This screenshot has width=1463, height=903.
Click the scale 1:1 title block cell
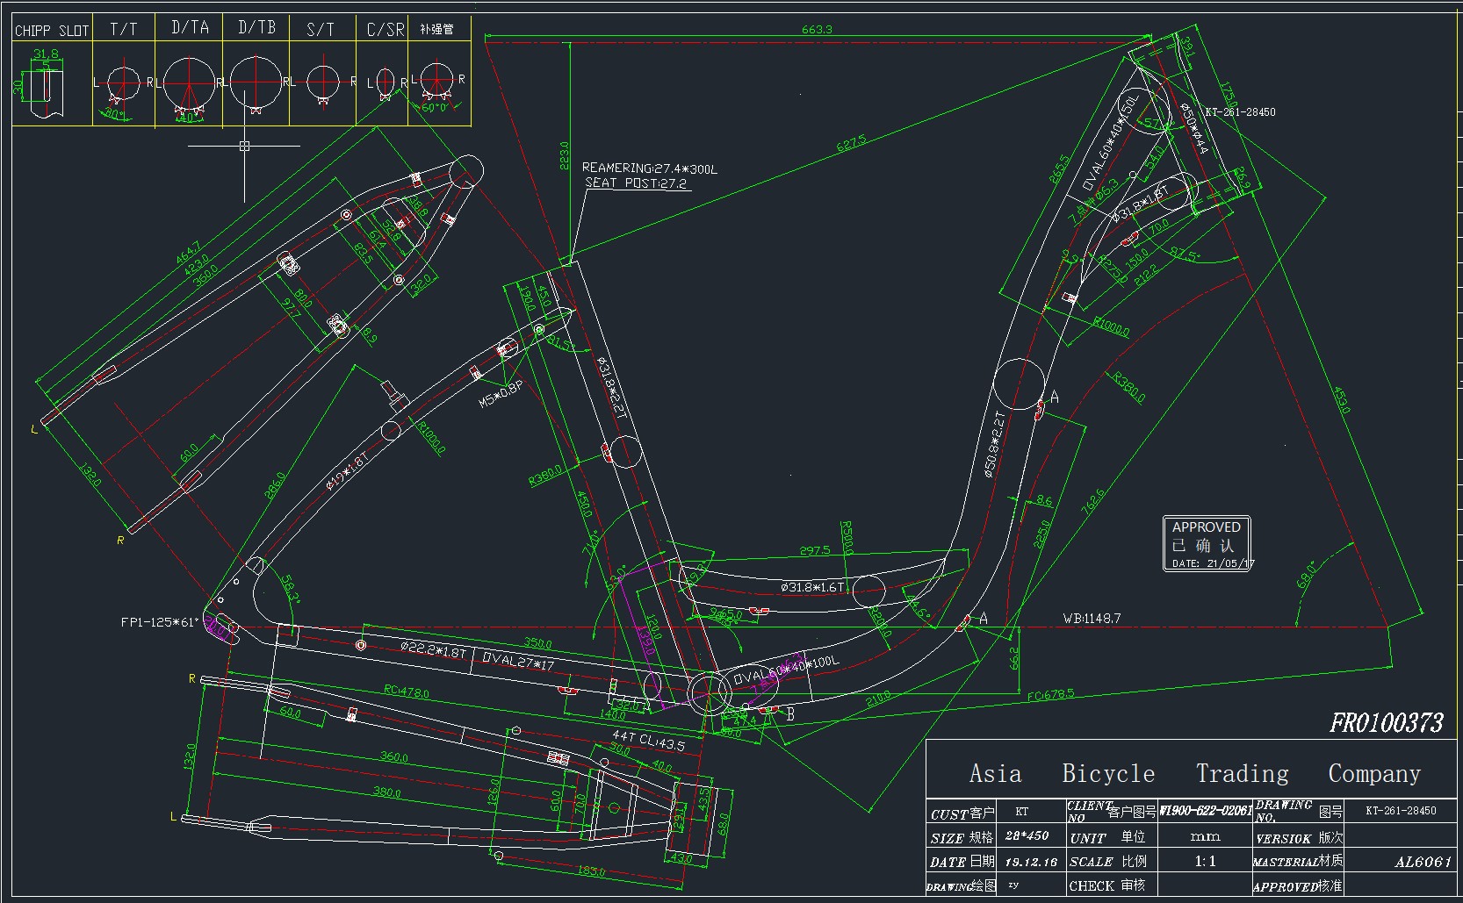pyautogui.click(x=1205, y=861)
